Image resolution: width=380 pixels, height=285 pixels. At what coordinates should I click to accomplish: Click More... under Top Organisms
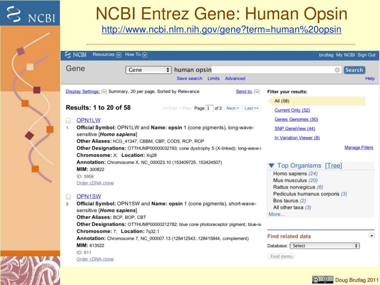point(276,214)
